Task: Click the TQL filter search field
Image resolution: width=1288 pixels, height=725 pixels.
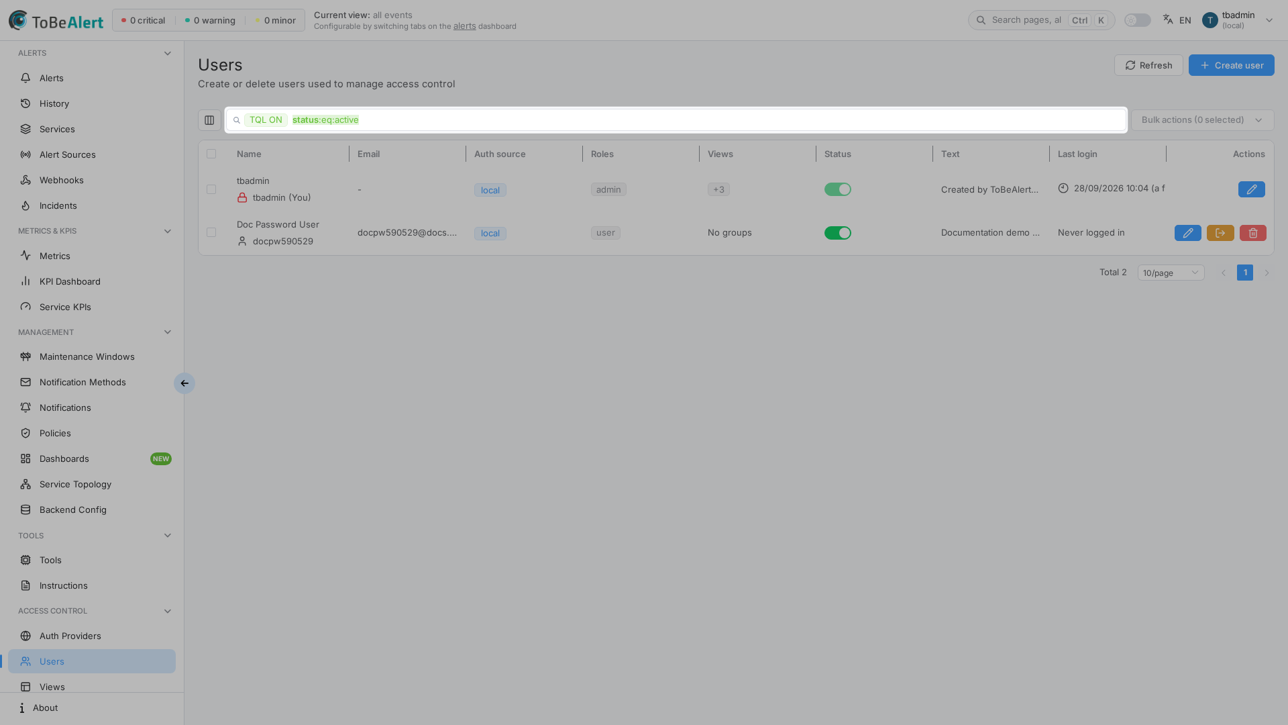Action: (x=676, y=120)
